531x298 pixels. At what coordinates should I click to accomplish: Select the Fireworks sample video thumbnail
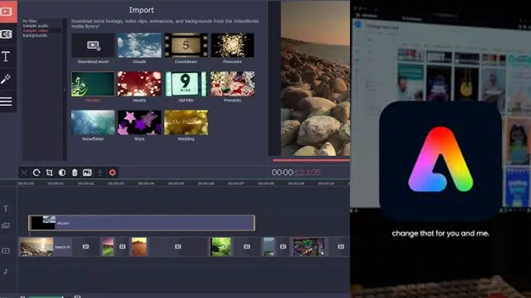click(x=232, y=45)
